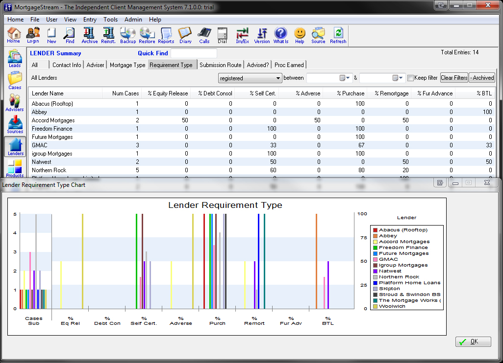Toggle the Keep filter checkbox
The width and height of the screenshot is (503, 363).
(410, 78)
